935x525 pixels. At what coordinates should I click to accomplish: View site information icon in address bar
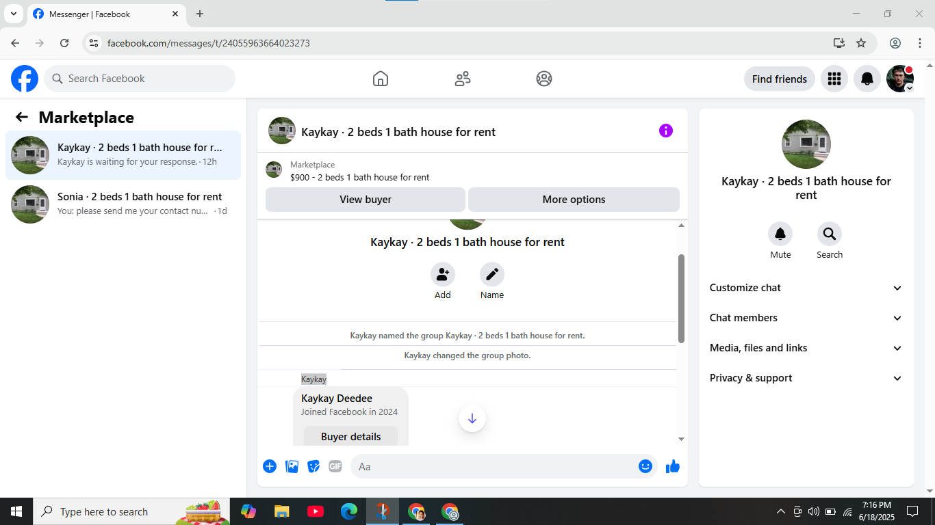[x=94, y=43]
